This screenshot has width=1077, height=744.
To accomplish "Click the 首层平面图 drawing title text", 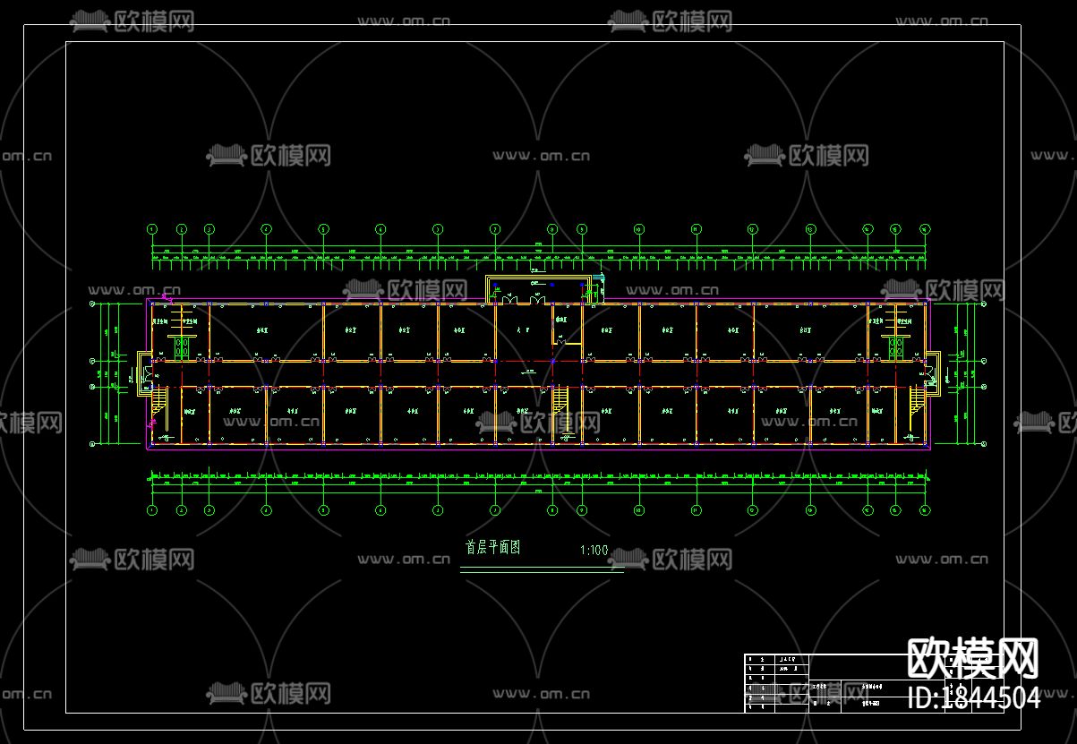I will pos(492,548).
